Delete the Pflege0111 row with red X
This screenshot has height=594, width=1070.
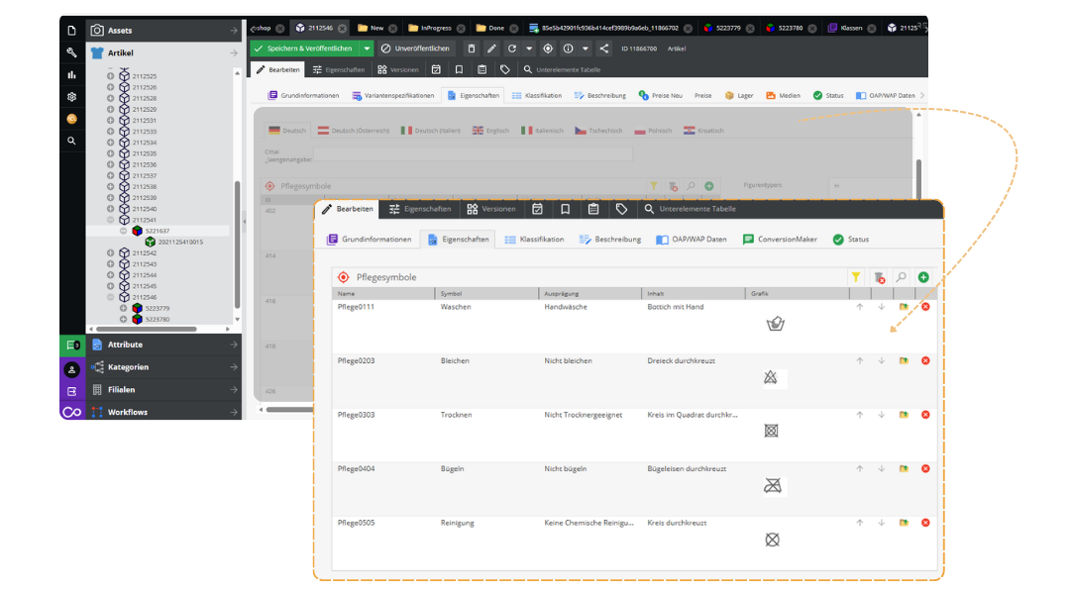[925, 307]
